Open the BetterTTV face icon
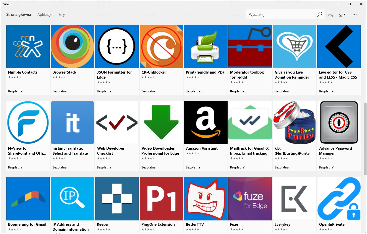Viewport: 367px width, 234px height. (x=206, y=199)
